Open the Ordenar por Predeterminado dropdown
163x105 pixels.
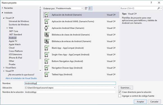(x=69, y=8)
